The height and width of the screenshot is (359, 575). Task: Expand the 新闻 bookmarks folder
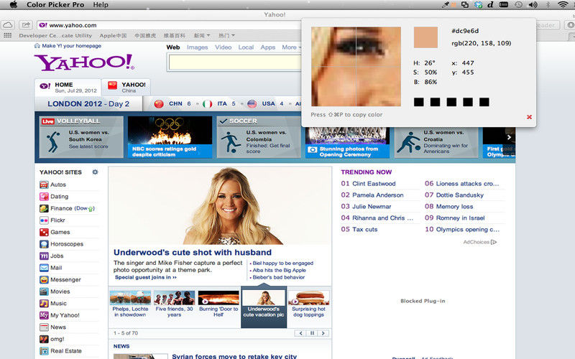click(202, 35)
